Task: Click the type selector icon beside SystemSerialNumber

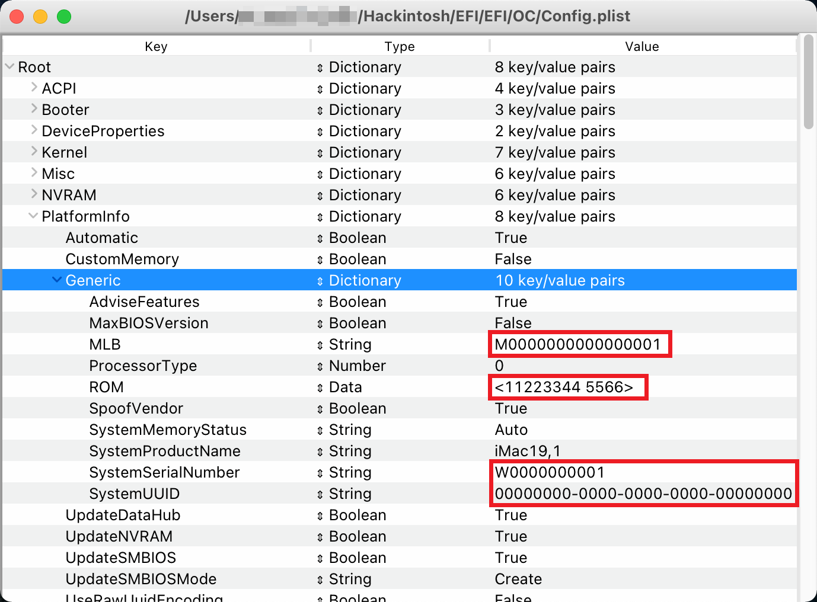Action: pyautogui.click(x=320, y=472)
